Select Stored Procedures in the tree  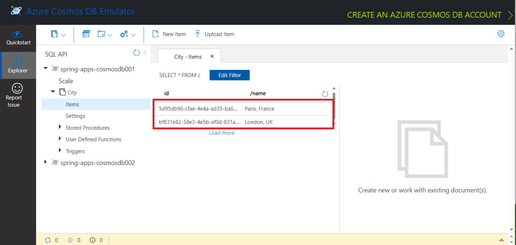pos(88,128)
